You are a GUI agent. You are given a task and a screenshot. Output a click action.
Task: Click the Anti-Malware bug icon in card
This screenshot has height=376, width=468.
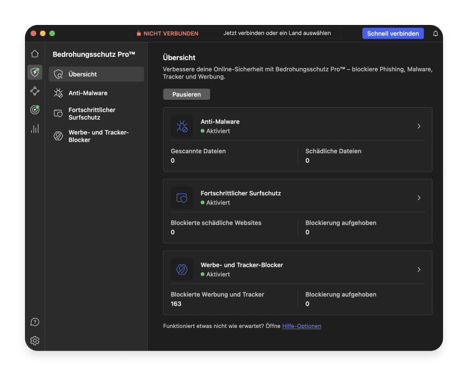point(182,127)
